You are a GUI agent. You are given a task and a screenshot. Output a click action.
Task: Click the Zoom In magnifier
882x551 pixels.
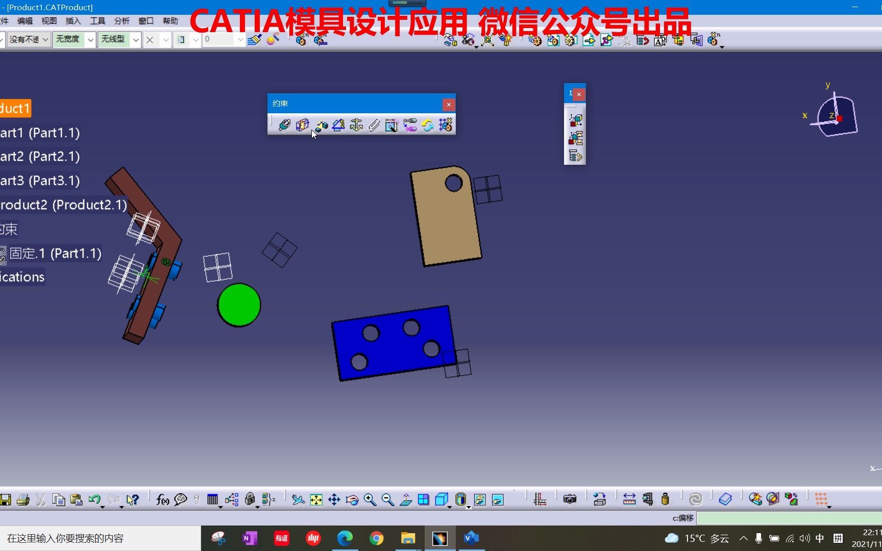tap(370, 499)
